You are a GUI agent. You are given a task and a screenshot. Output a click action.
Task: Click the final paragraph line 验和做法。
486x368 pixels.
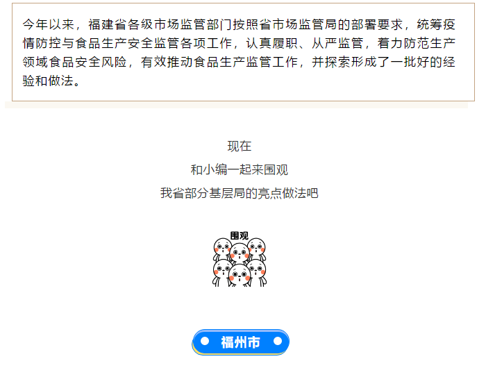[x=51, y=81]
